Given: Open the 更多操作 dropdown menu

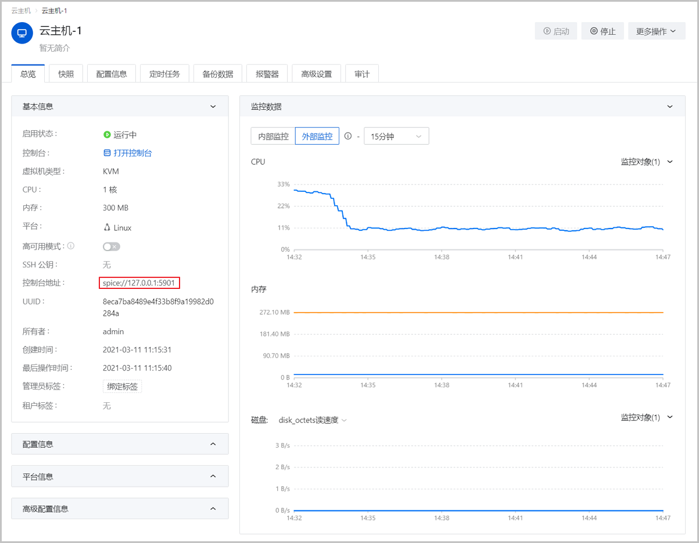Looking at the screenshot, I should point(656,31).
